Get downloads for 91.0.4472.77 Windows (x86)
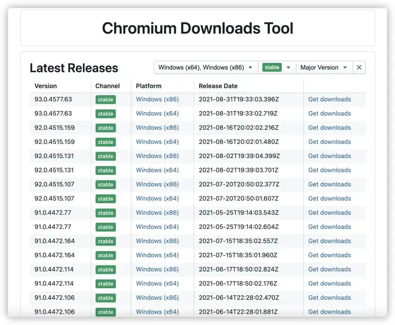The width and height of the screenshot is (395, 325). [x=330, y=212]
